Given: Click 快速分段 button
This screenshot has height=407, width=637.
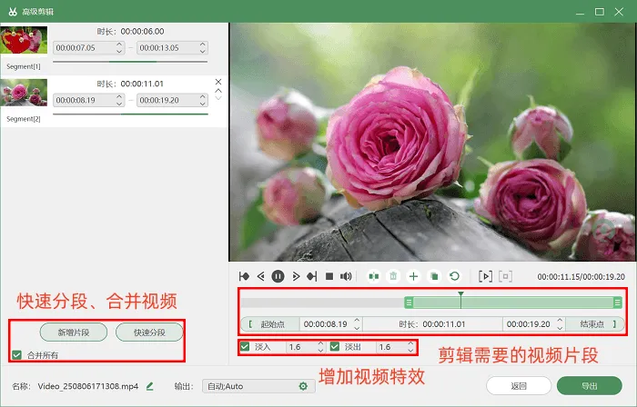Looking at the screenshot, I should click(x=149, y=333).
